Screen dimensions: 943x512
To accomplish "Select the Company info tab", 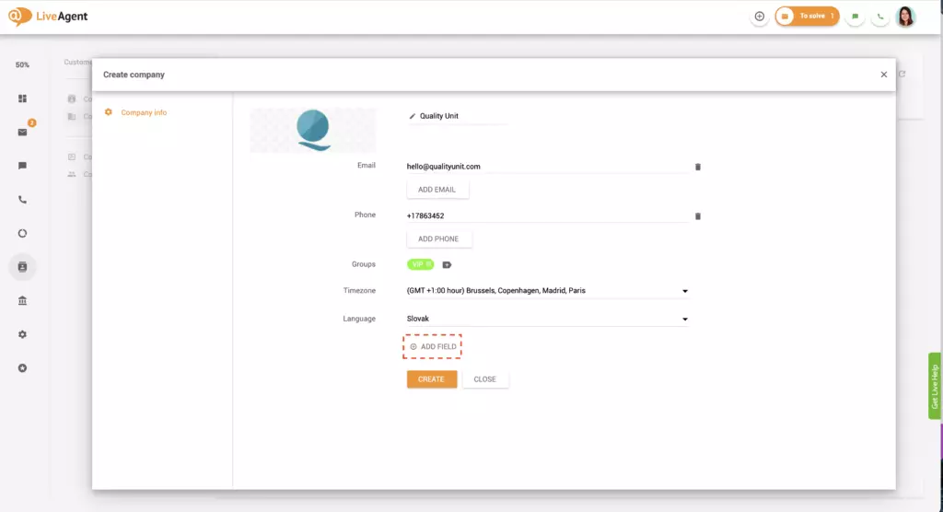I will click(x=144, y=112).
